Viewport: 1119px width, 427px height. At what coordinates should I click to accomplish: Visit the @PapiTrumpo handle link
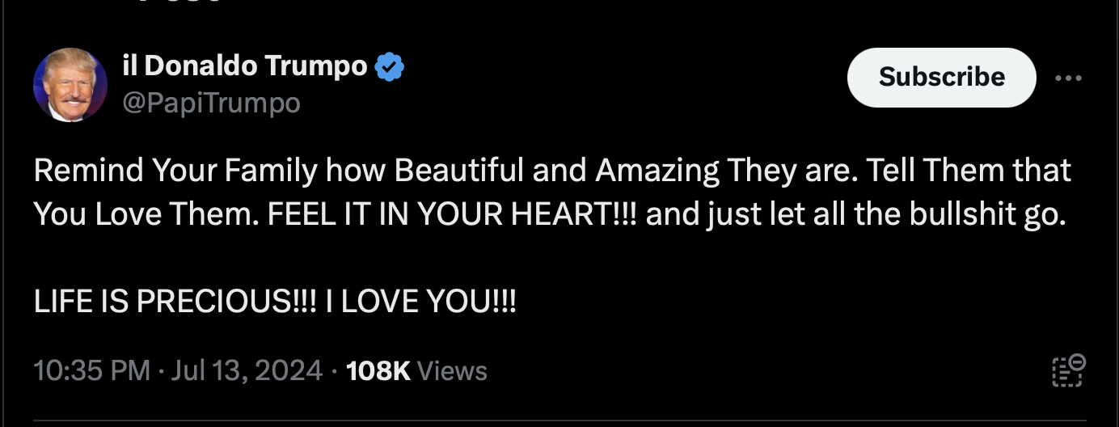211,103
